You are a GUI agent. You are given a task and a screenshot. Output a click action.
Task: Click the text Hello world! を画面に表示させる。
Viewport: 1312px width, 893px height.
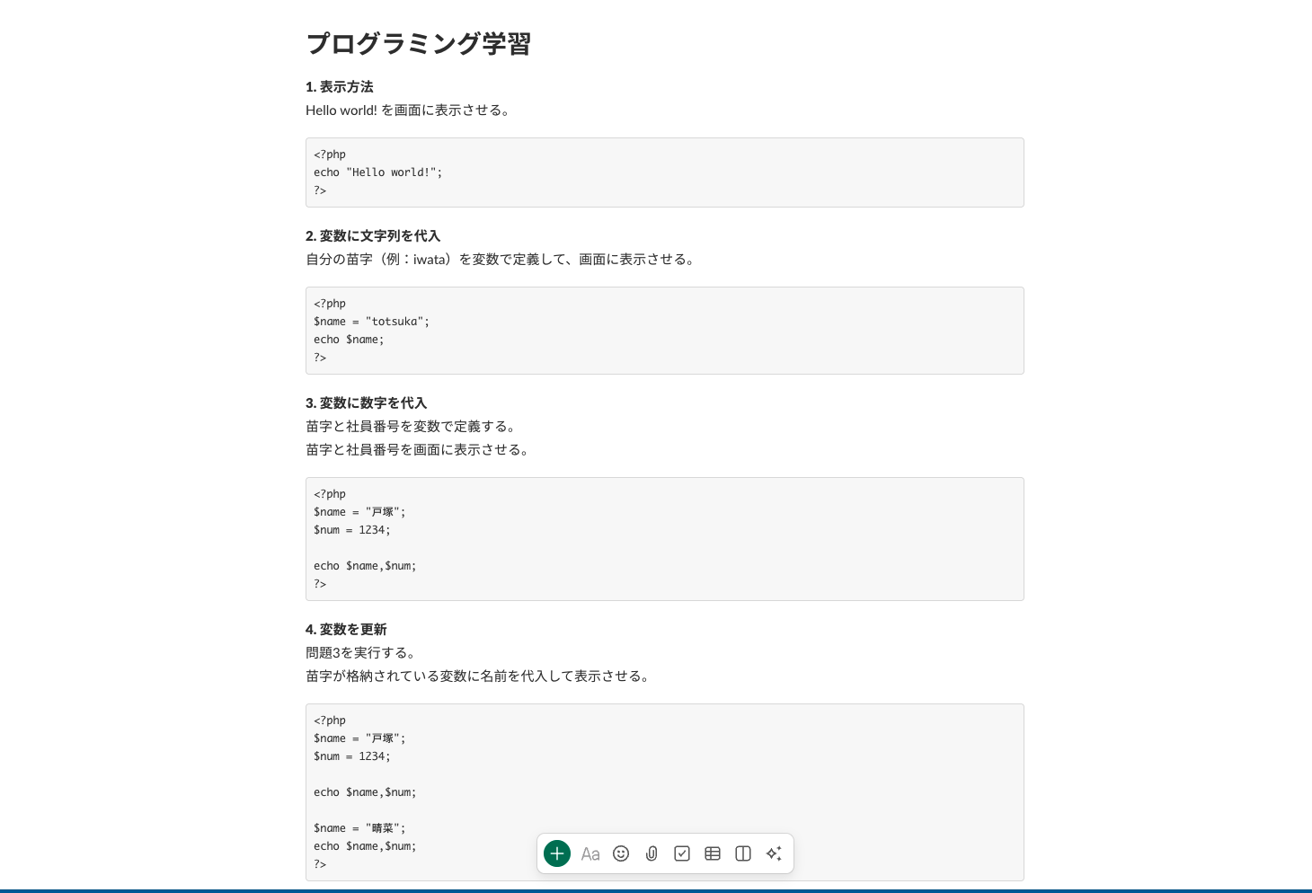click(409, 111)
